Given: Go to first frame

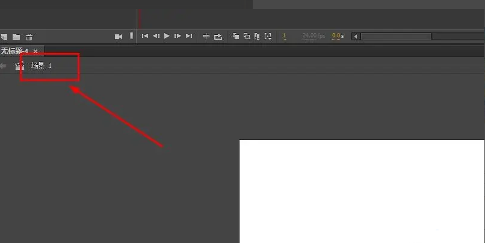Looking at the screenshot, I should click(145, 36).
